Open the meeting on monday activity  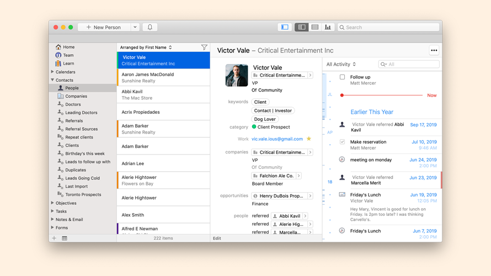371,160
